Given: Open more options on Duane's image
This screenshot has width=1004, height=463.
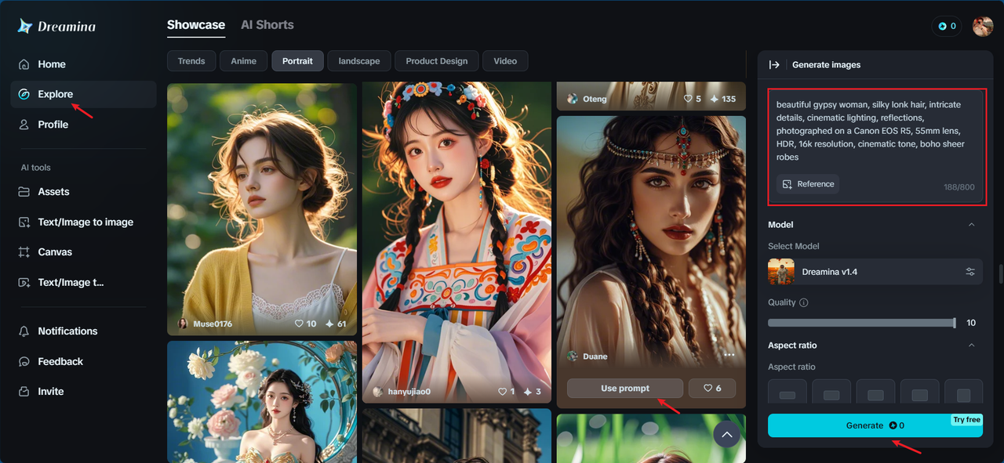Looking at the screenshot, I should (x=729, y=355).
